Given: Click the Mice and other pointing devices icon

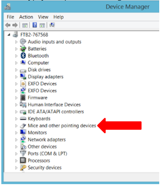Looking at the screenshot, I should pyautogui.click(x=23, y=126).
